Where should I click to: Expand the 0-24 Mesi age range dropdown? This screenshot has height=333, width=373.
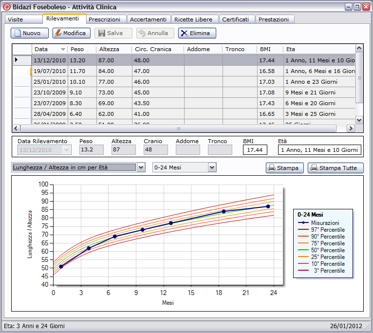point(212,167)
